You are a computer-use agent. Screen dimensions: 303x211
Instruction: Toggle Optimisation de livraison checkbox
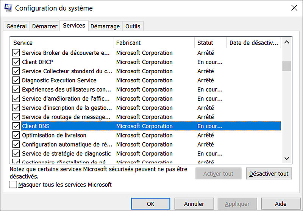point(16,135)
